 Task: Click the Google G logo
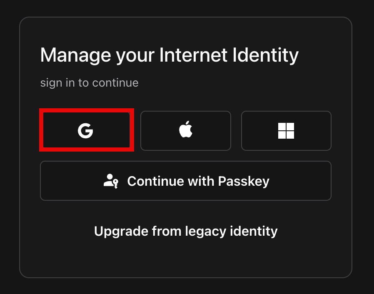point(85,131)
